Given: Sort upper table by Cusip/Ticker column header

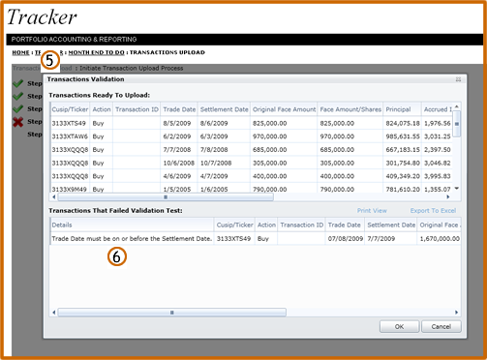Looking at the screenshot, I should pyautogui.click(x=70, y=109).
